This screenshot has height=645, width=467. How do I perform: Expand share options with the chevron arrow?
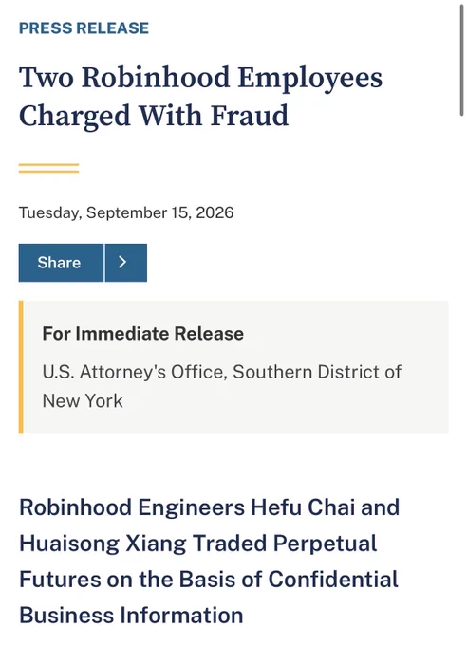tap(126, 263)
